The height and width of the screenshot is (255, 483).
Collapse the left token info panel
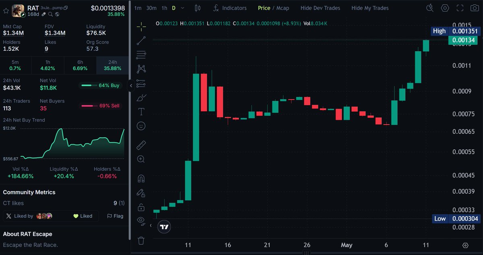[131, 85]
